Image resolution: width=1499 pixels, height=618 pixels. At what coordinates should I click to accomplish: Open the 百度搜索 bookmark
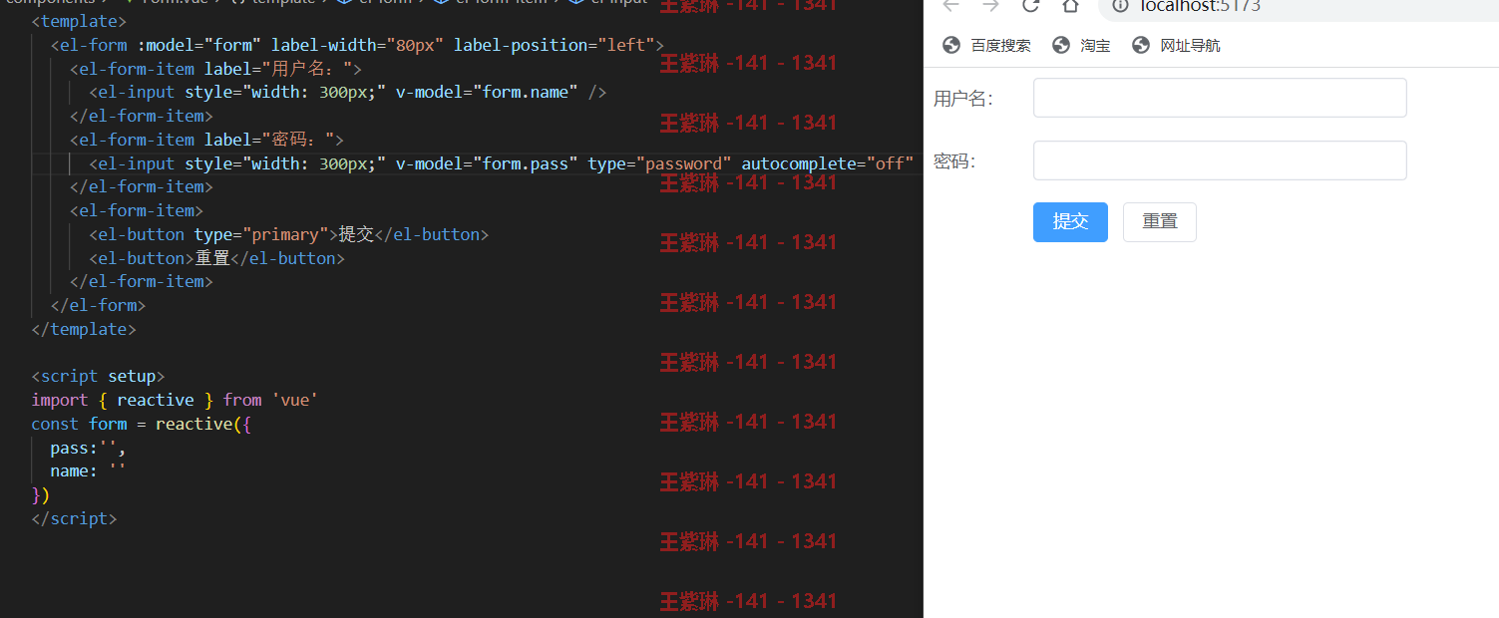(x=987, y=45)
